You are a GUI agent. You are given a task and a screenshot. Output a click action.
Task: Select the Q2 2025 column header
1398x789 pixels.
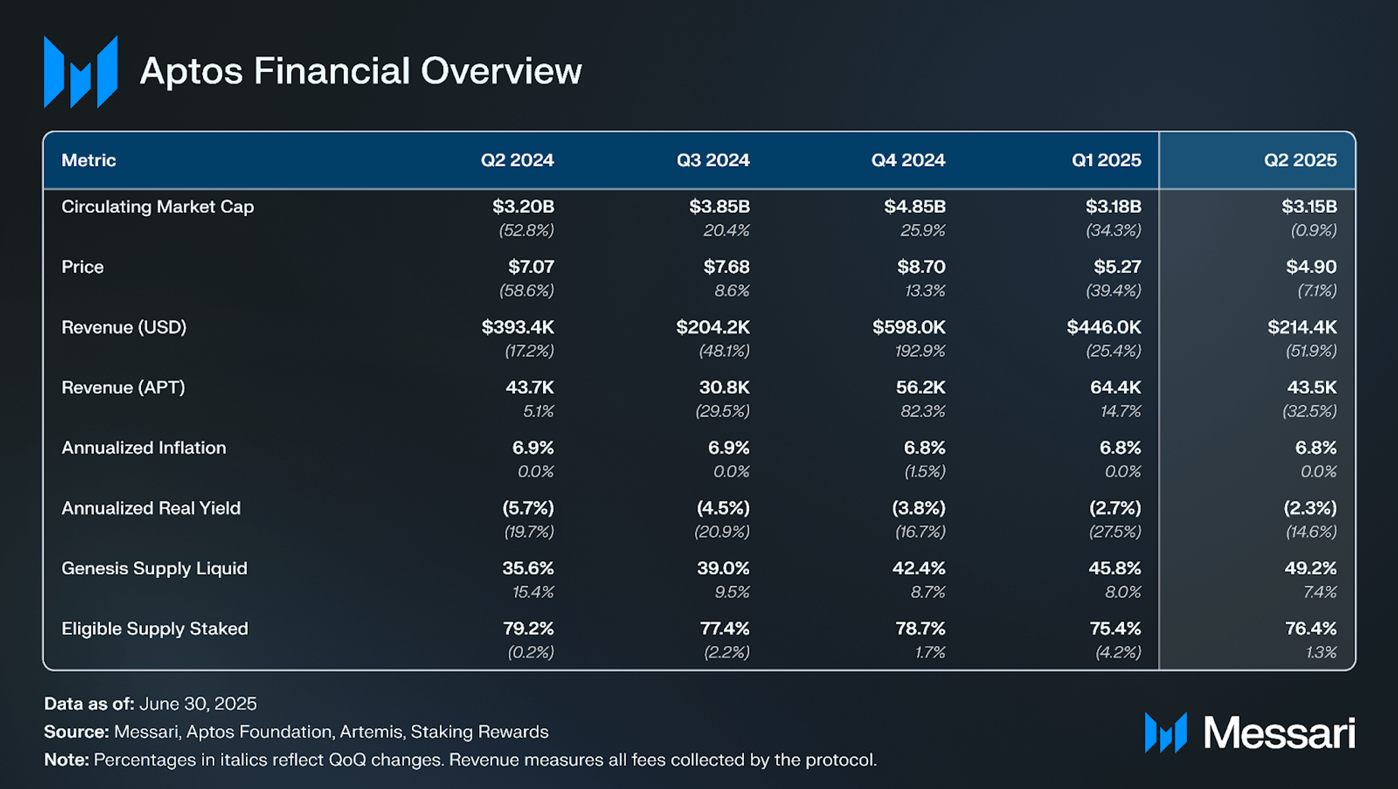coord(1300,161)
